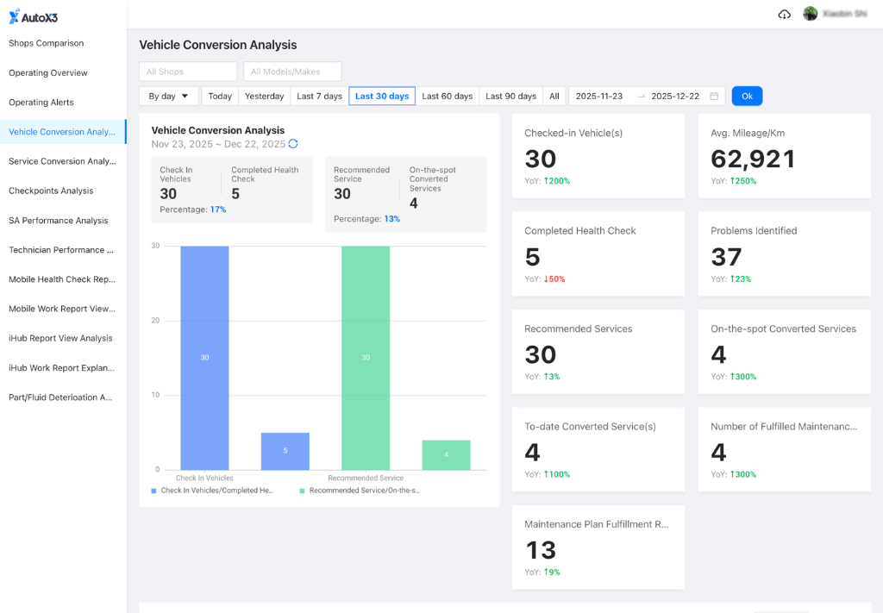Refresh the Vehicle Conversion Analysis chart
The image size is (883, 613).
click(x=293, y=143)
